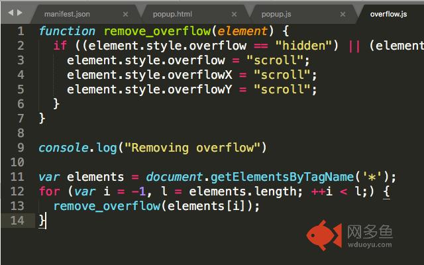Viewport: 424px width, 265px height.
Task: Go to next tab with right arrow
Action: tap(19, 13)
